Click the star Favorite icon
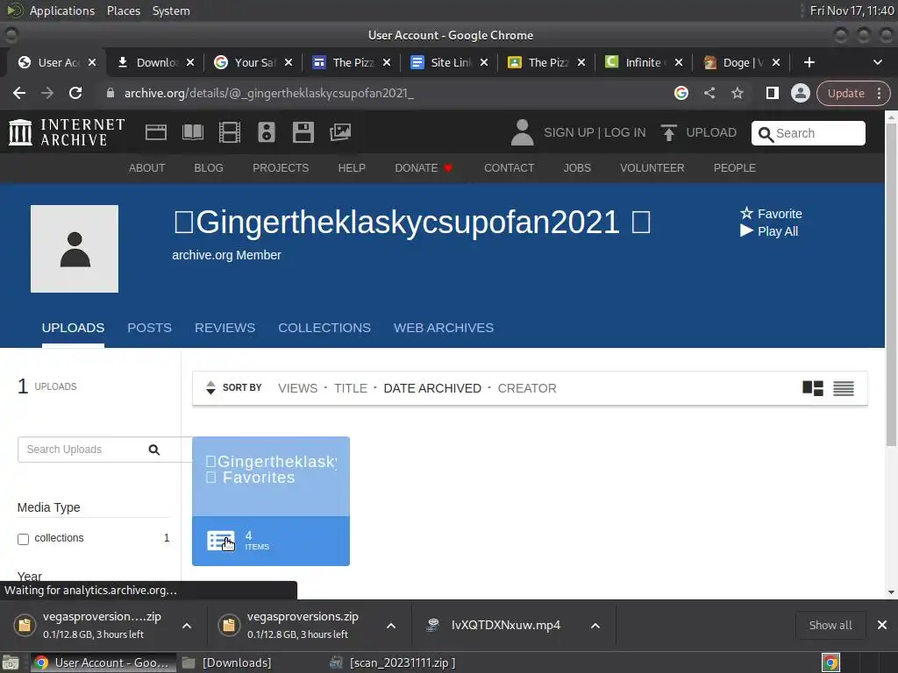The image size is (898, 673). tap(746, 214)
